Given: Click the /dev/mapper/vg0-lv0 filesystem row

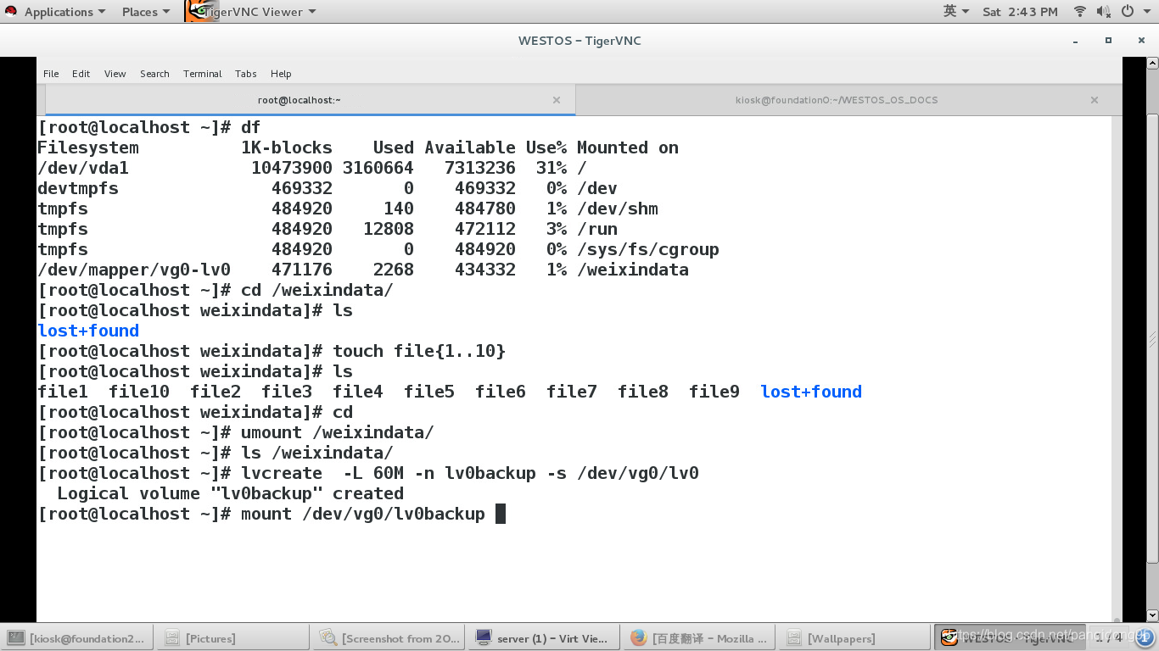Looking at the screenshot, I should (363, 270).
